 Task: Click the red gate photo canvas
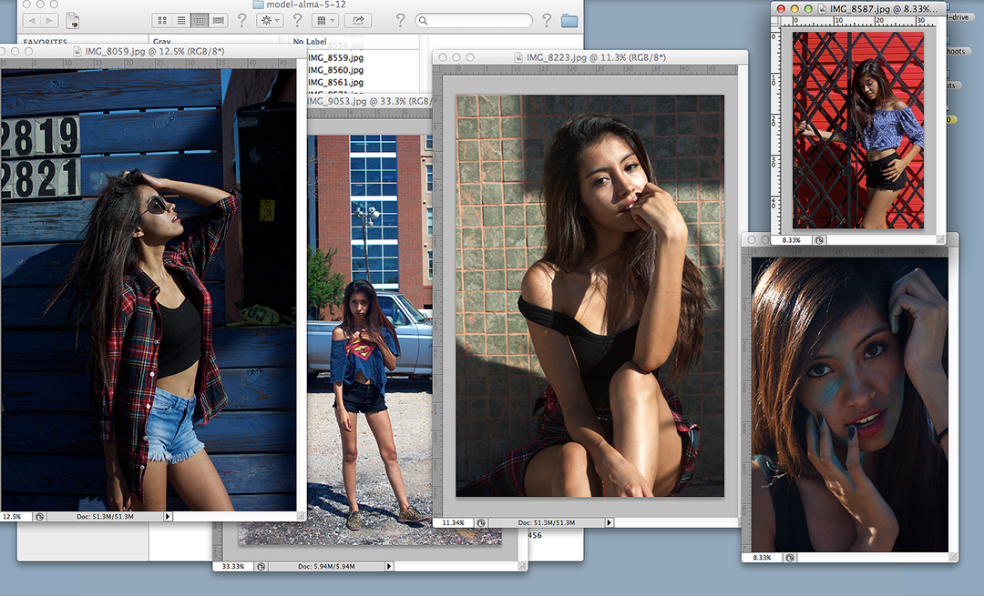[858, 130]
